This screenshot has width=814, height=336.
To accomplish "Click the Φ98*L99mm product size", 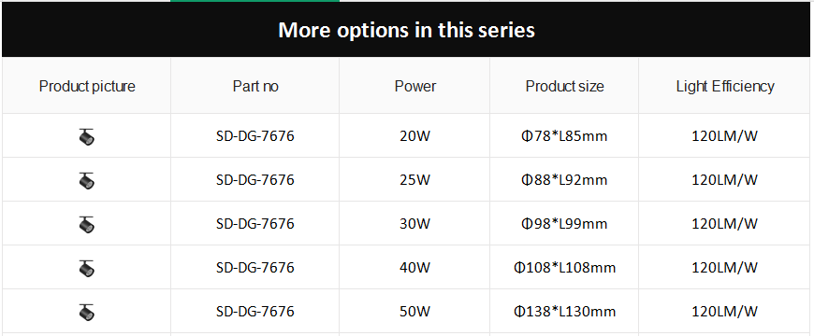I will 565,224.
